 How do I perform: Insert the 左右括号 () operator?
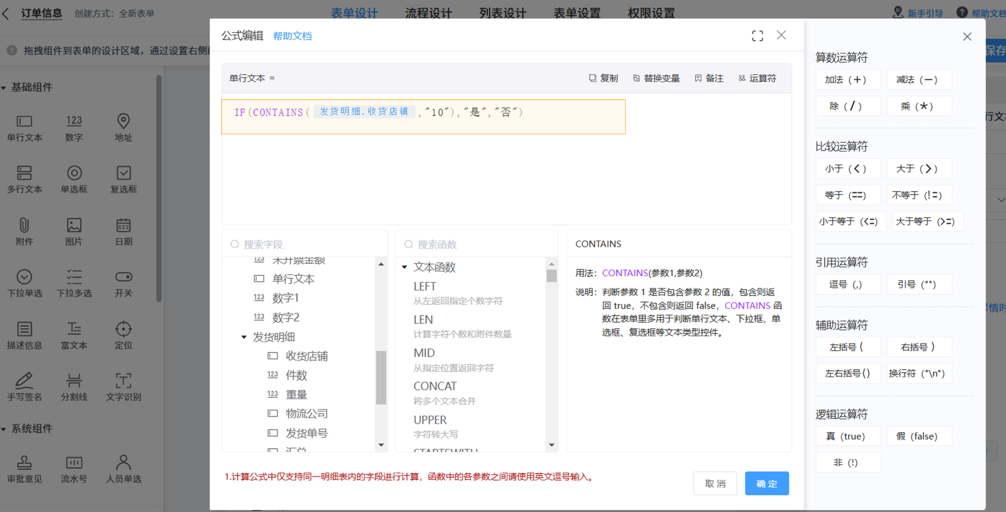tap(848, 373)
